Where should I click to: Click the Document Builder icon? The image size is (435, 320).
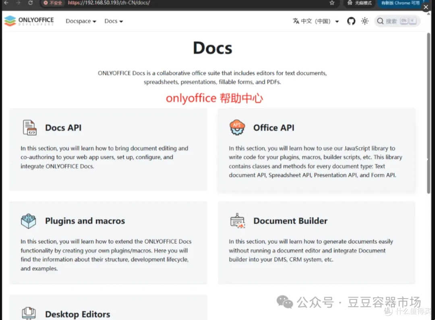238,221
